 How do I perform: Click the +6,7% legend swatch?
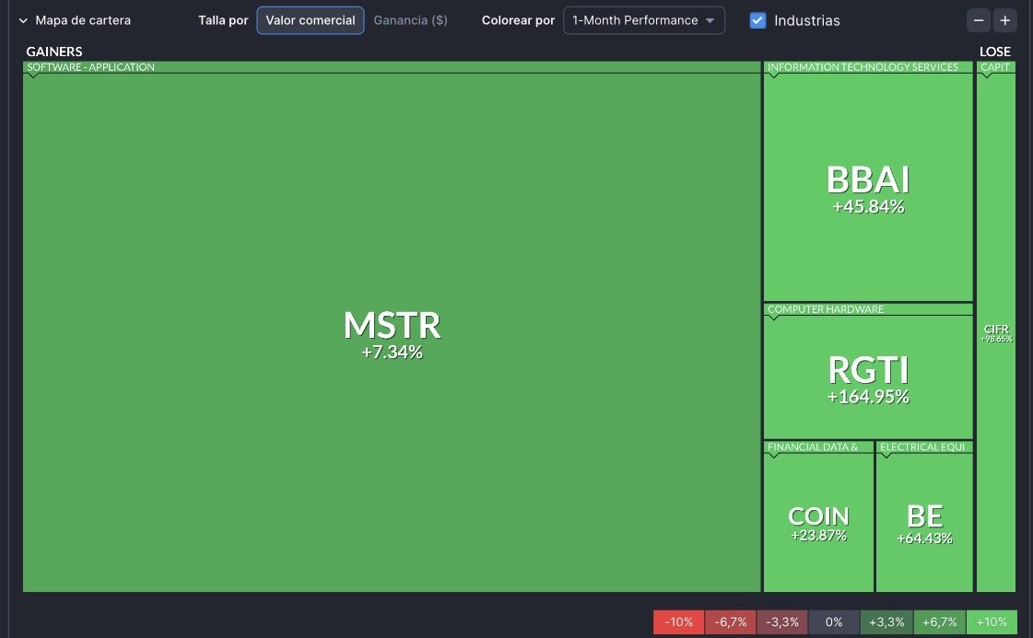939,622
